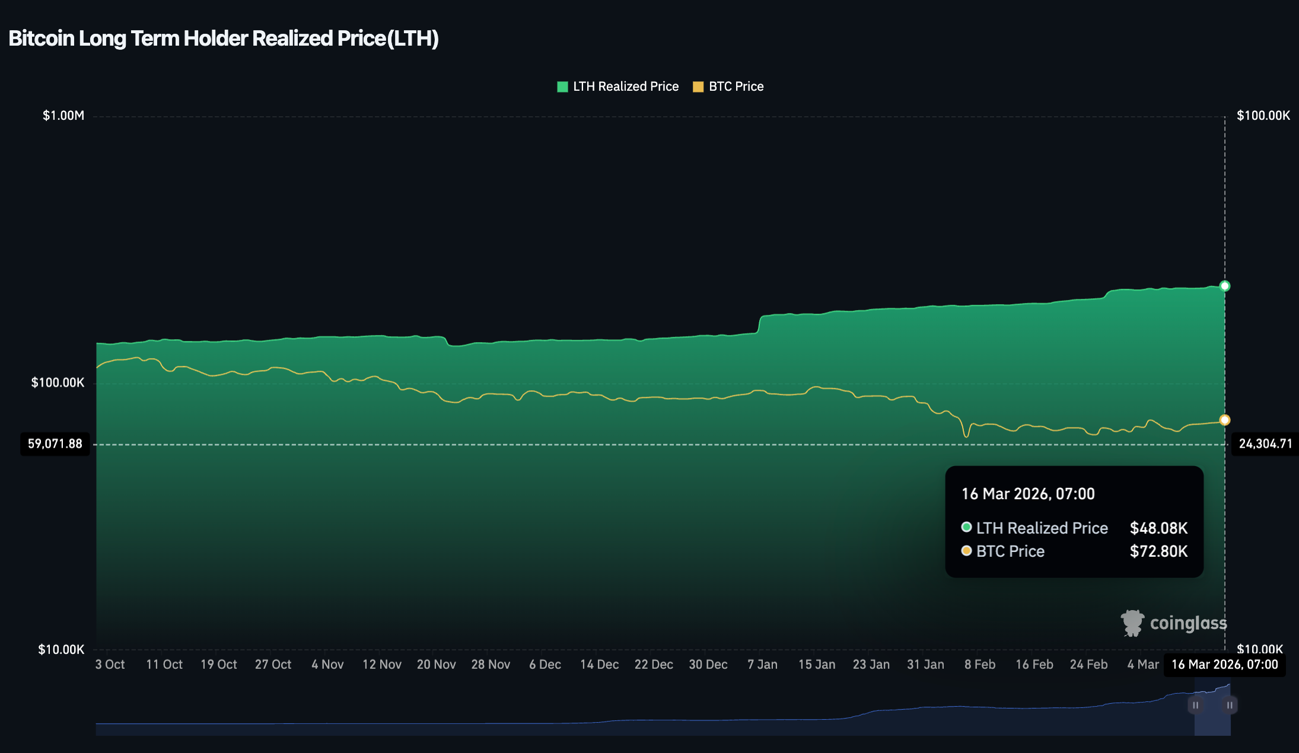Screen dimensions: 1299x753
Task: Click the left range slider pause-style handle
Action: pyautogui.click(x=1195, y=705)
